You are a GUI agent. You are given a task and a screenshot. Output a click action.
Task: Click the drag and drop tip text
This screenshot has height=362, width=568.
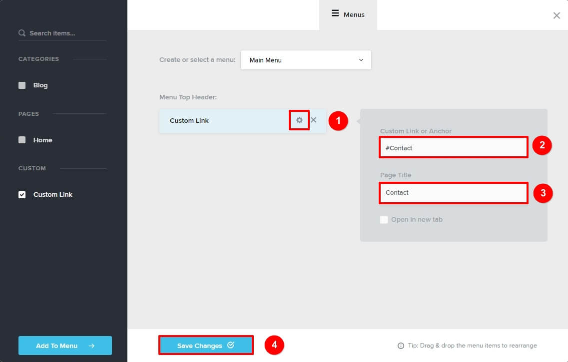(473, 346)
